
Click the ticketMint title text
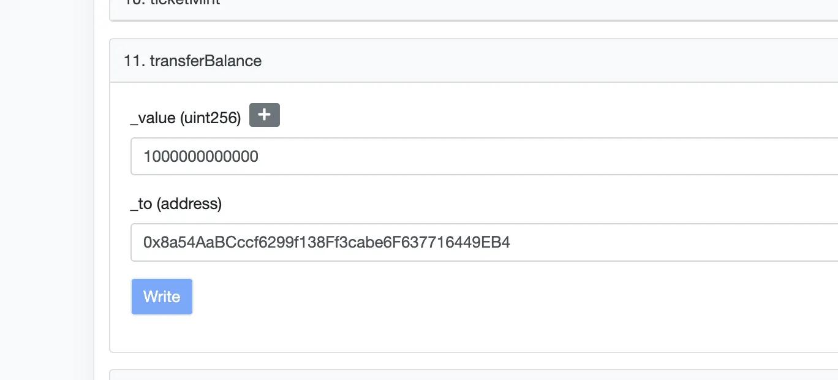point(184,3)
